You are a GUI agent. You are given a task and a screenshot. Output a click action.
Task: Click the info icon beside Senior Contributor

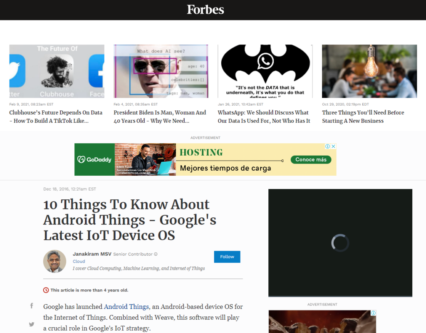(156, 254)
